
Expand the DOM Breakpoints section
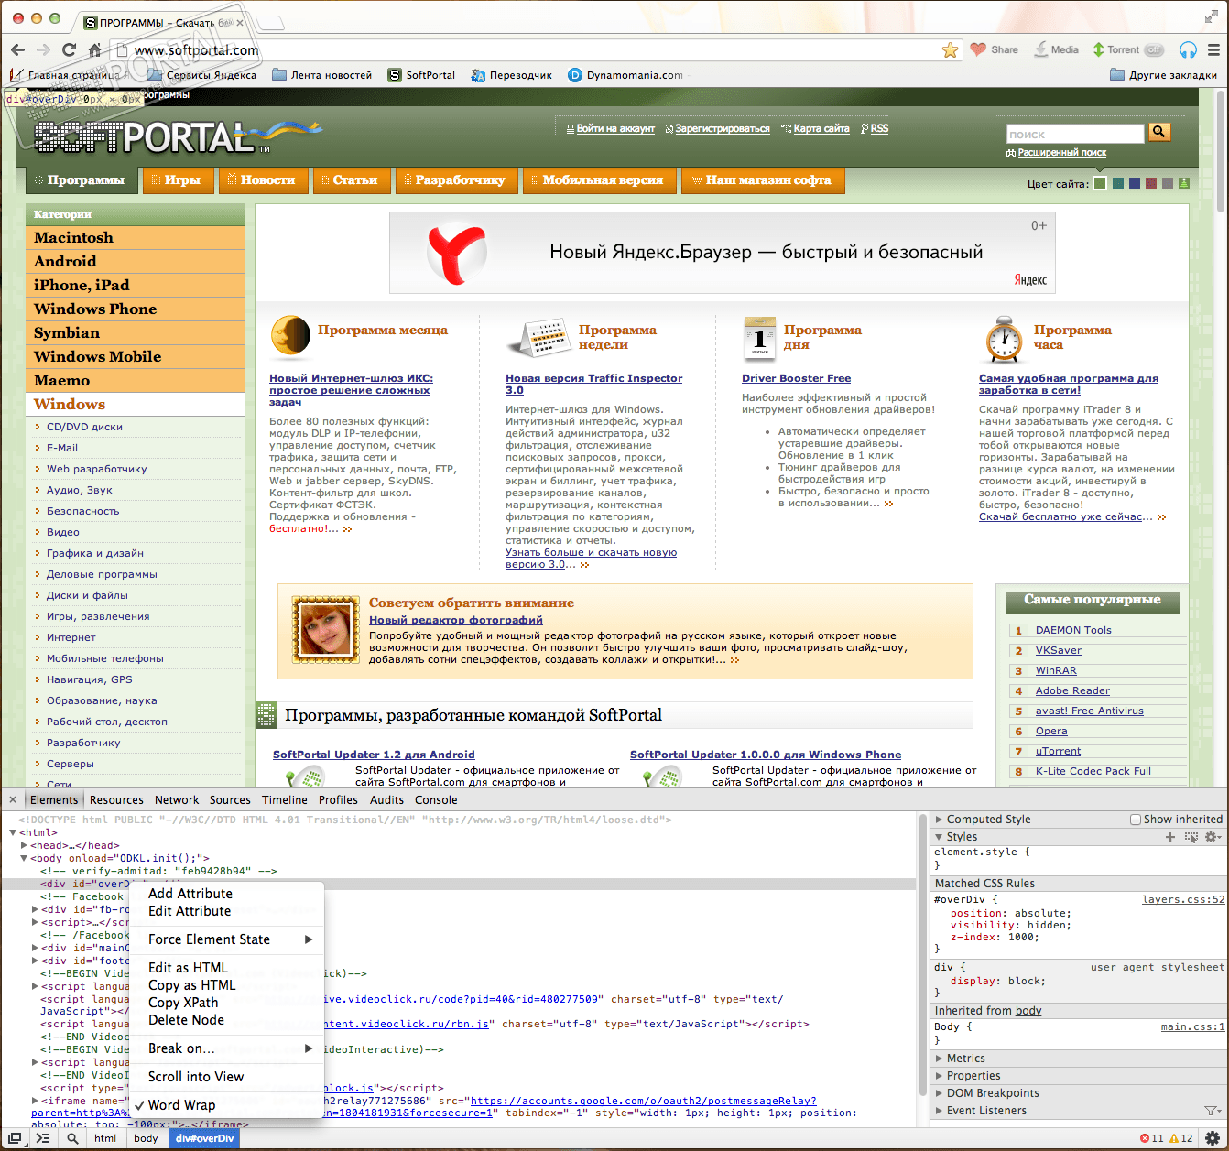tap(939, 1093)
